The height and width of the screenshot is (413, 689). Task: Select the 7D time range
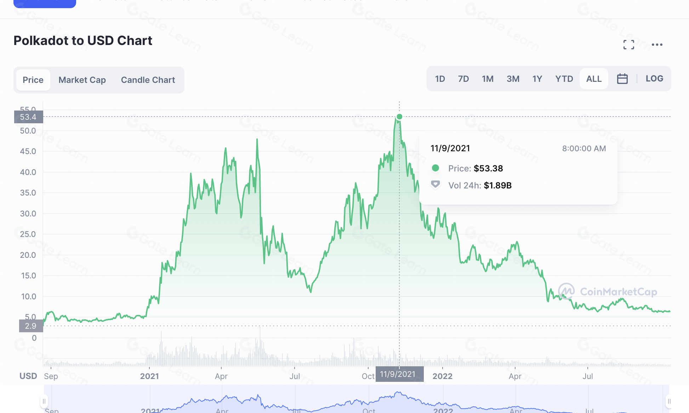point(463,79)
